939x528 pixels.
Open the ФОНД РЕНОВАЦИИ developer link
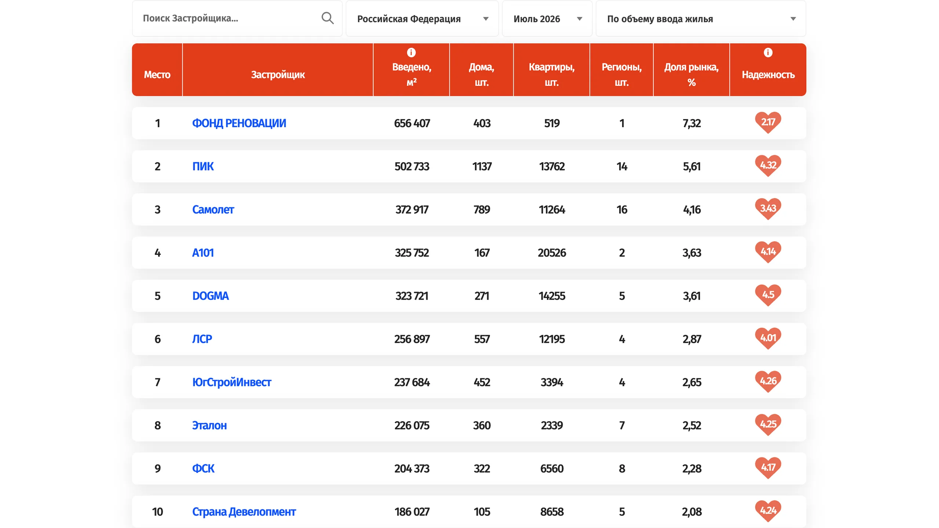[239, 123]
